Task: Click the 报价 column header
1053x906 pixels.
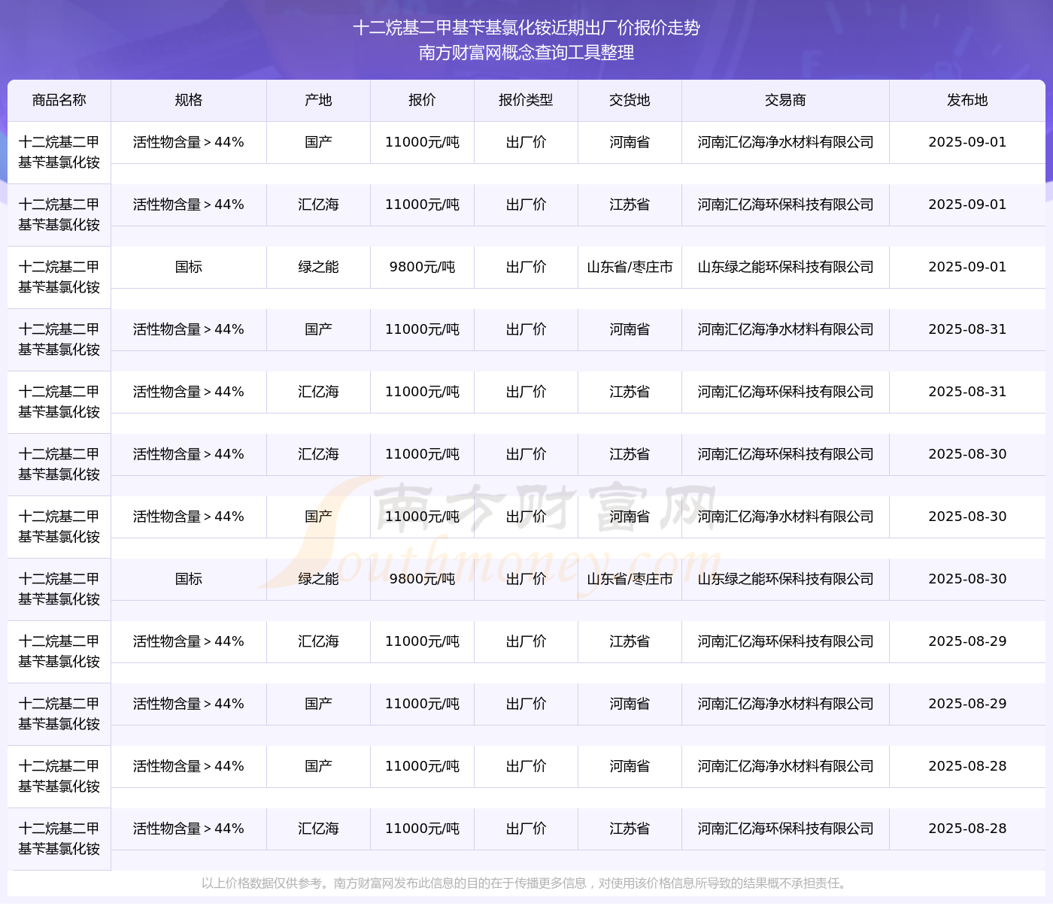Action: (x=422, y=100)
